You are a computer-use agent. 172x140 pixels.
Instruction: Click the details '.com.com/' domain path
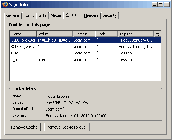coord(55,109)
